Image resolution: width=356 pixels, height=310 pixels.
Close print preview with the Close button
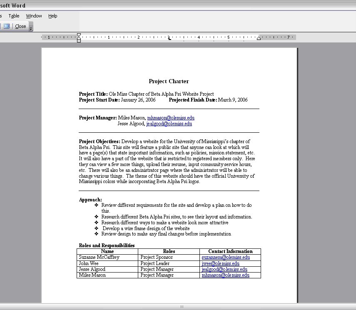pos(20,26)
